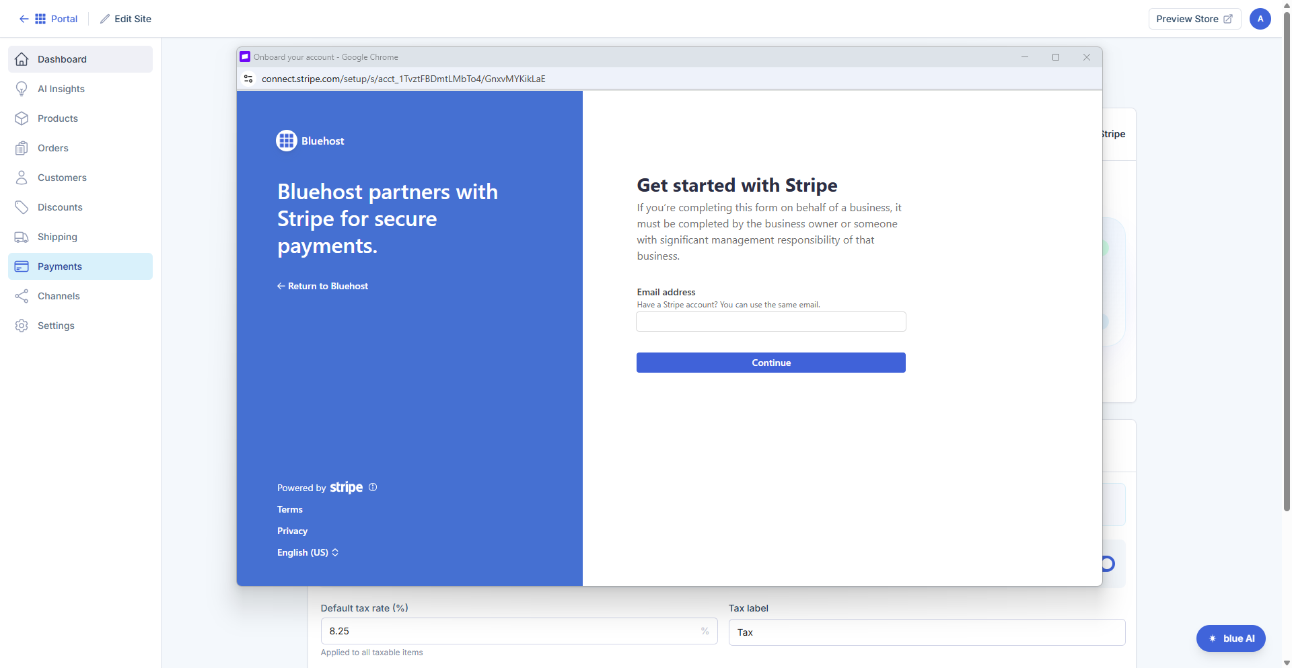Click the Shipping truck icon
The height and width of the screenshot is (668, 1292).
(x=22, y=237)
